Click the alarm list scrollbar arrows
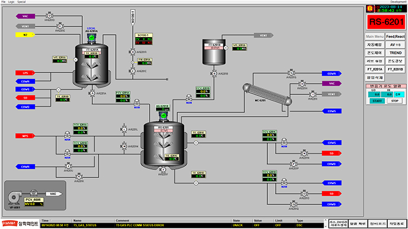The width and height of the screenshot is (408, 229). point(325,223)
